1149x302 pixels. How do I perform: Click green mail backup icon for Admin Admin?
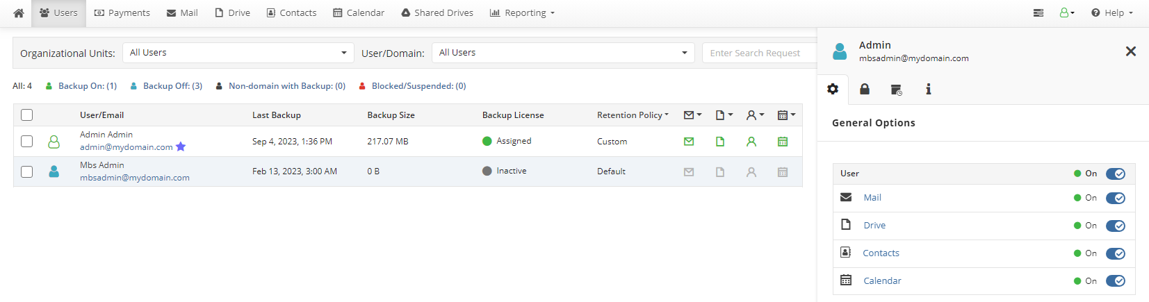click(x=689, y=142)
